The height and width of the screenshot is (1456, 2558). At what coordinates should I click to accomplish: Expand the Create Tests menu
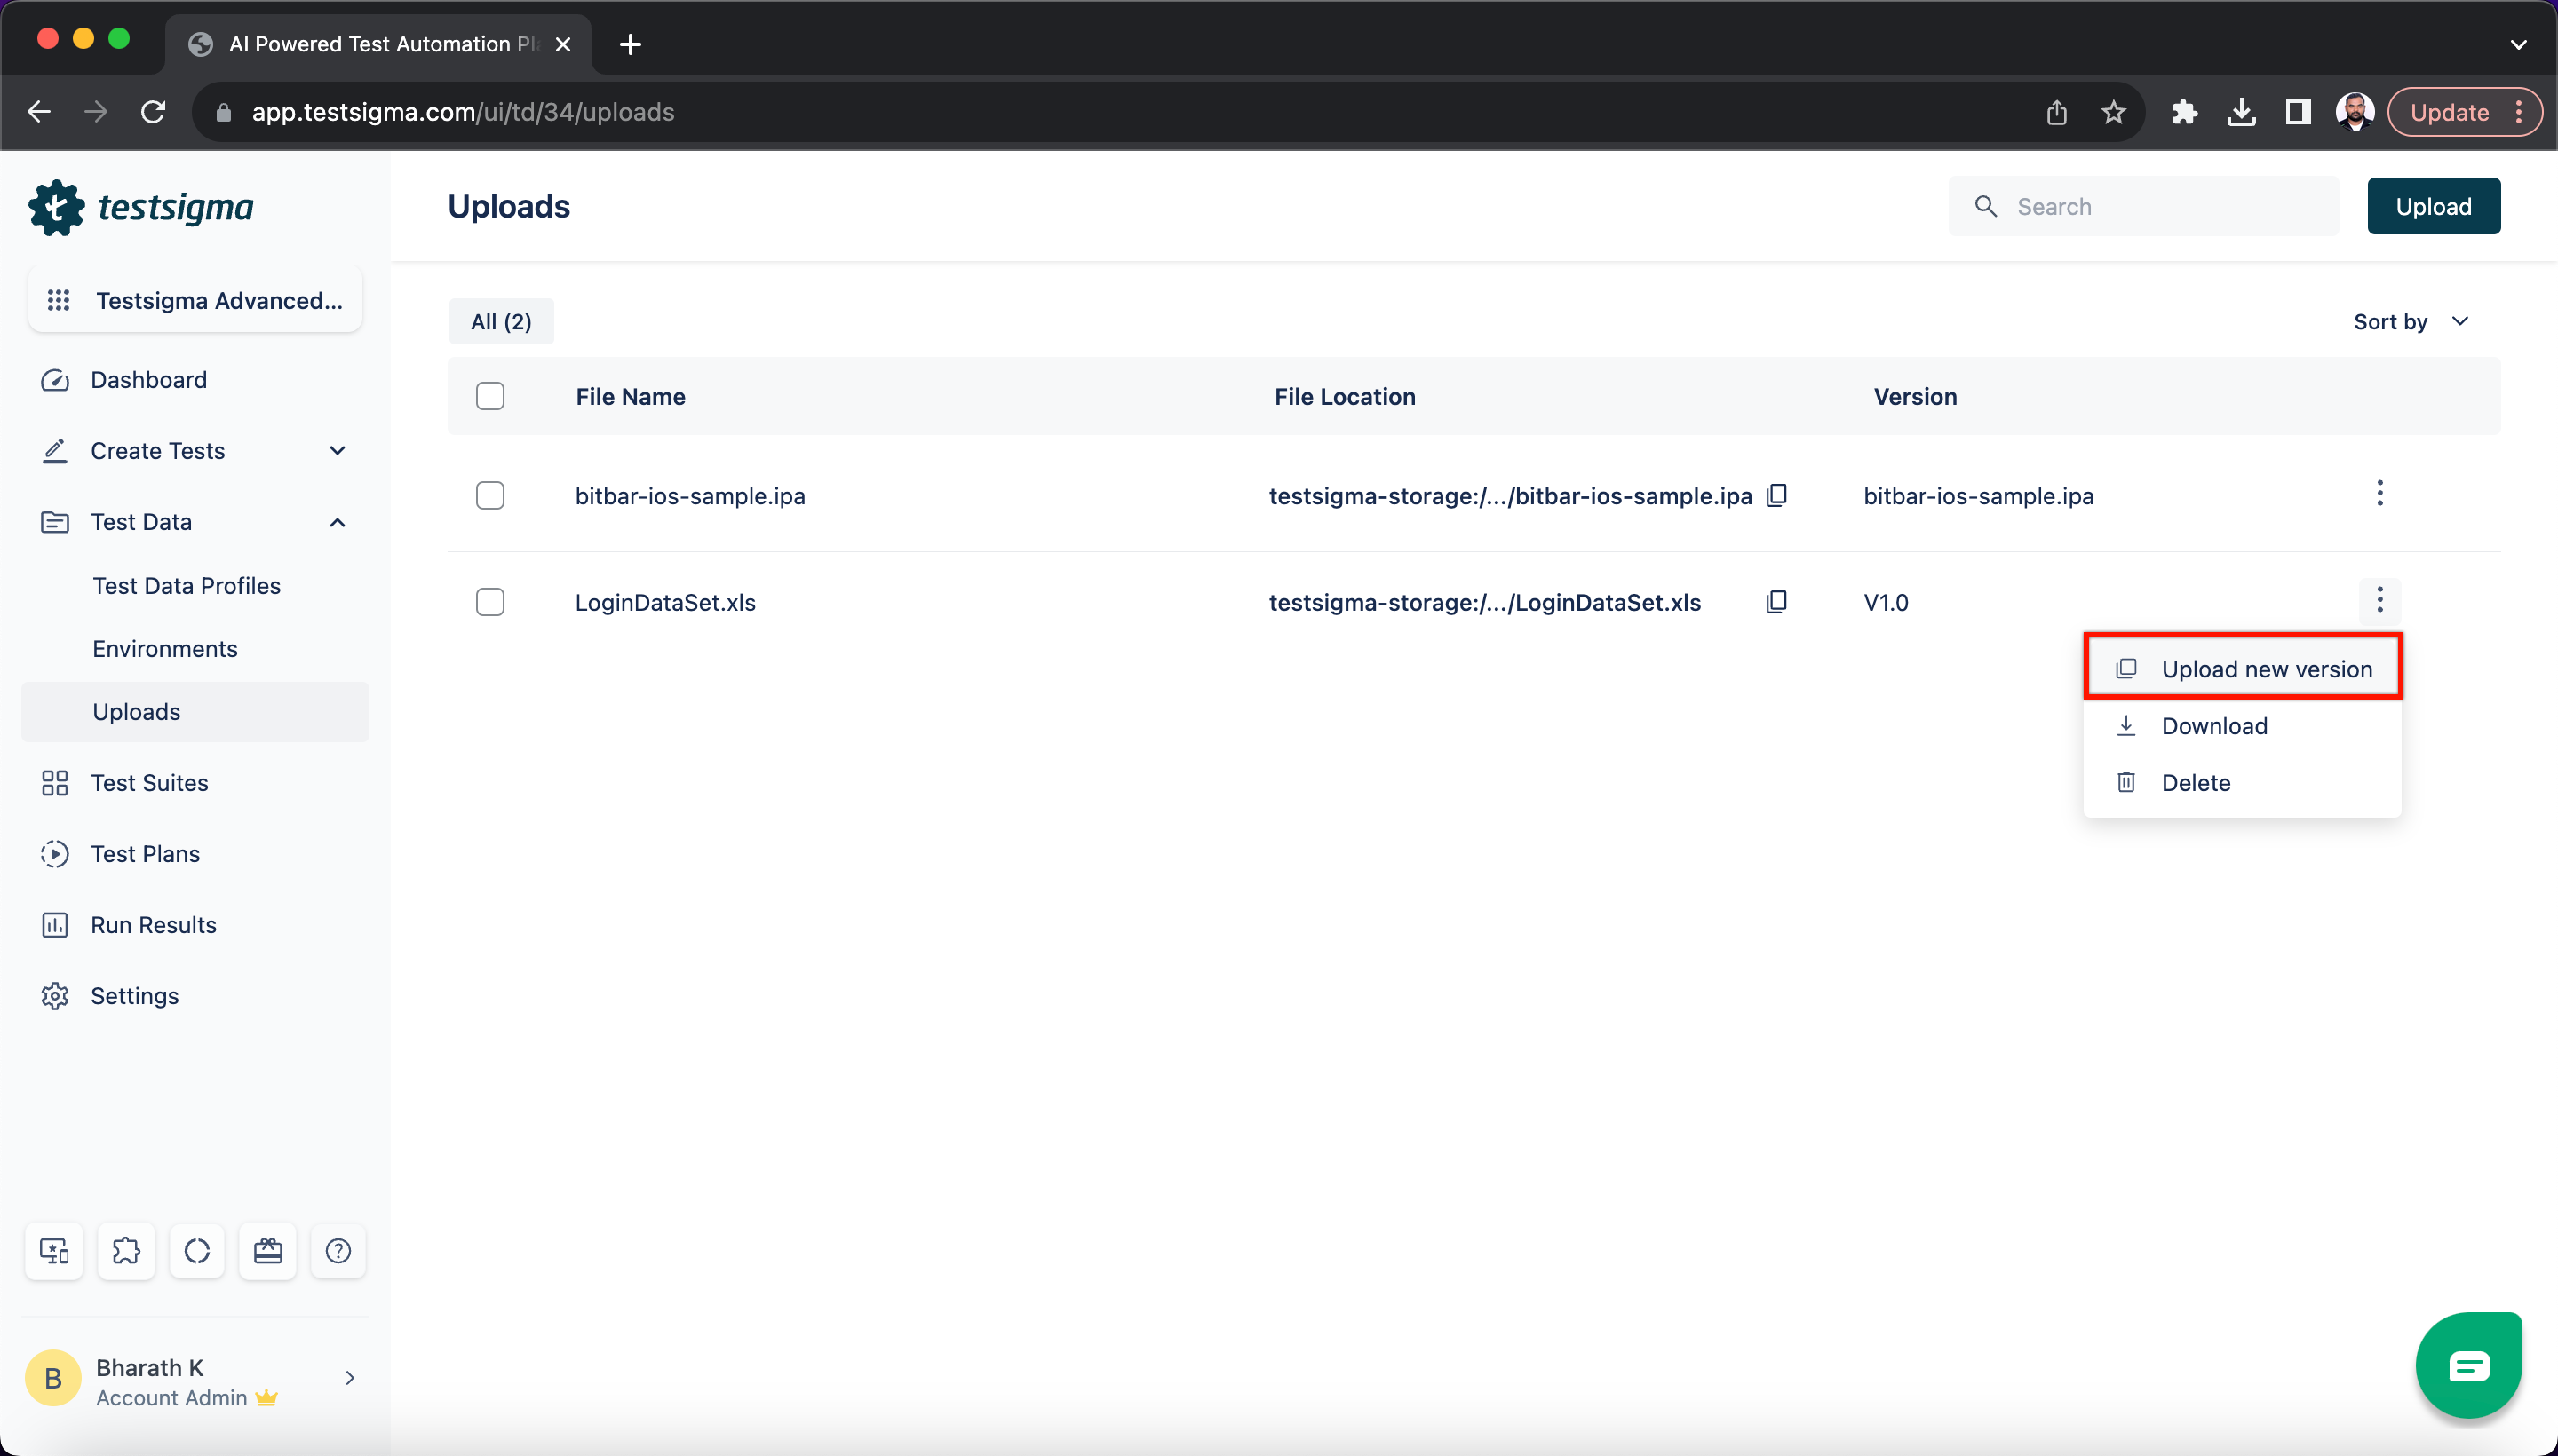coord(338,451)
